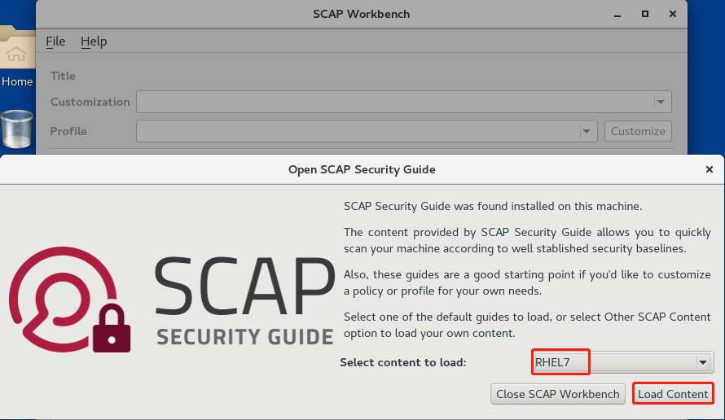Expand the Profile dropdown arrow
Viewport: 725px width, 420px height.
pos(586,131)
